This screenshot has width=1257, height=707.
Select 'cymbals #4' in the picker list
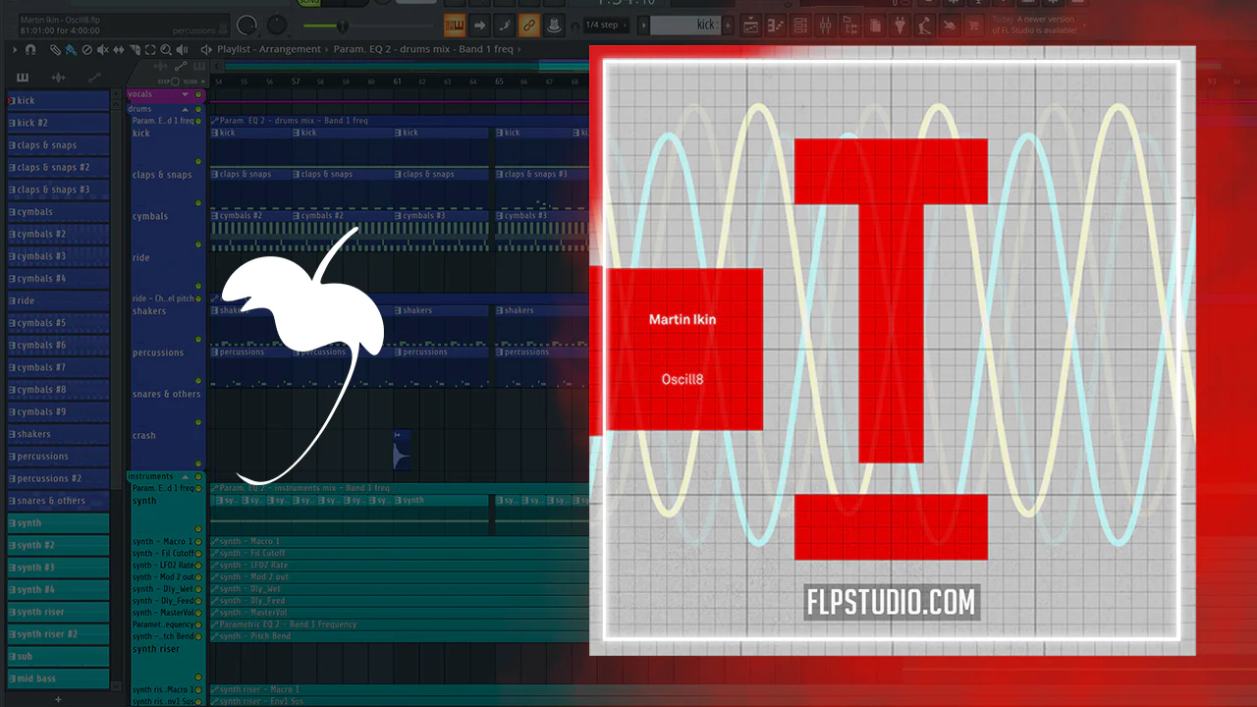click(x=59, y=279)
